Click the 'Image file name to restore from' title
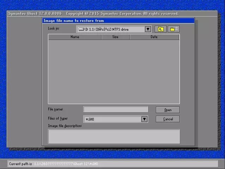This screenshot has height=169, width=225. point(74,21)
